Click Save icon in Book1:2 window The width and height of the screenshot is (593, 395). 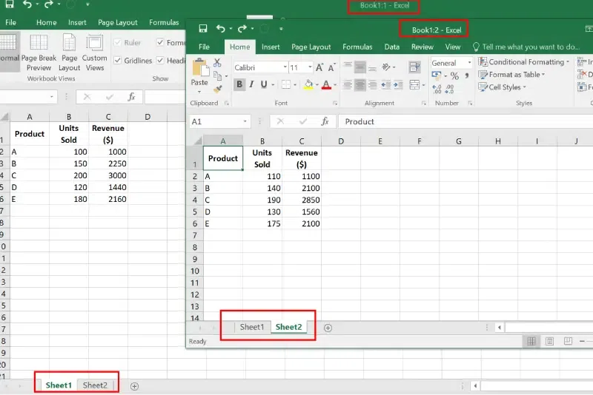[203, 29]
